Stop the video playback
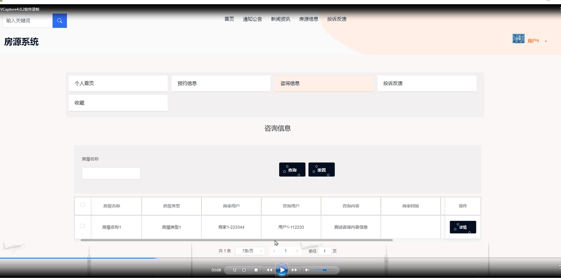 [256, 270]
